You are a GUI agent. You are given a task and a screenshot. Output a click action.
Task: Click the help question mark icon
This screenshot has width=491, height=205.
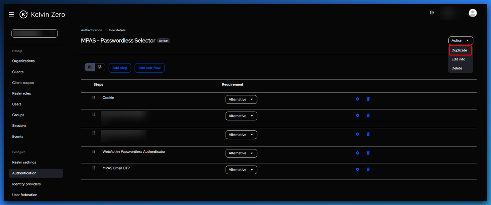coord(432,13)
